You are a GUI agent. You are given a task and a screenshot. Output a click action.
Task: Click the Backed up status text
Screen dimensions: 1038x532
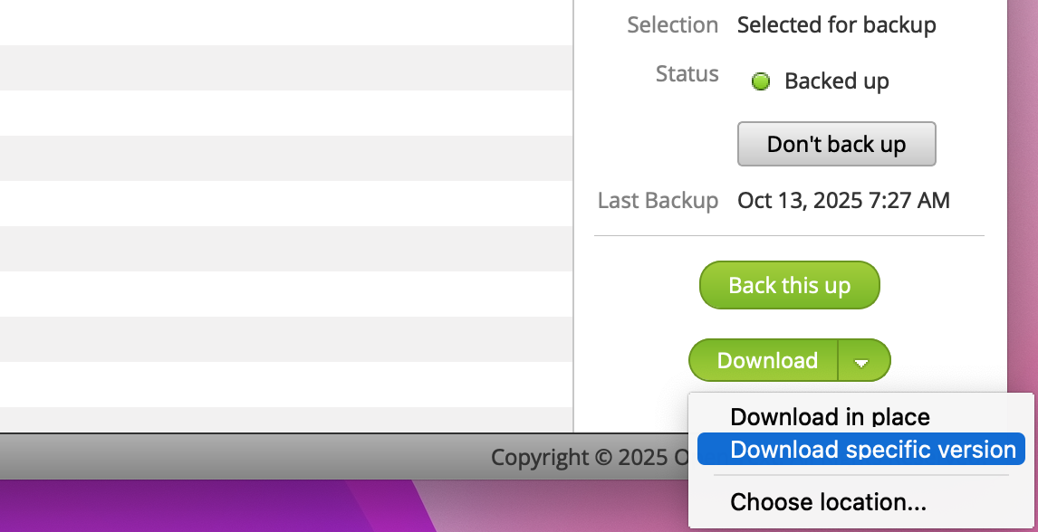coord(836,81)
